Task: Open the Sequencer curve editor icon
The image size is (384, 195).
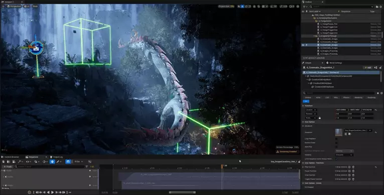Action: pos(90,162)
